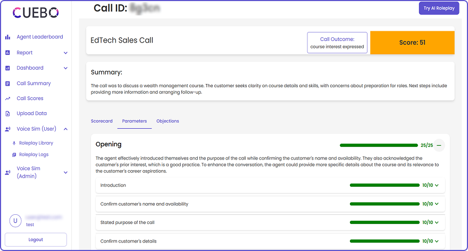Open Roleplay Library submenu item

(x=36, y=143)
